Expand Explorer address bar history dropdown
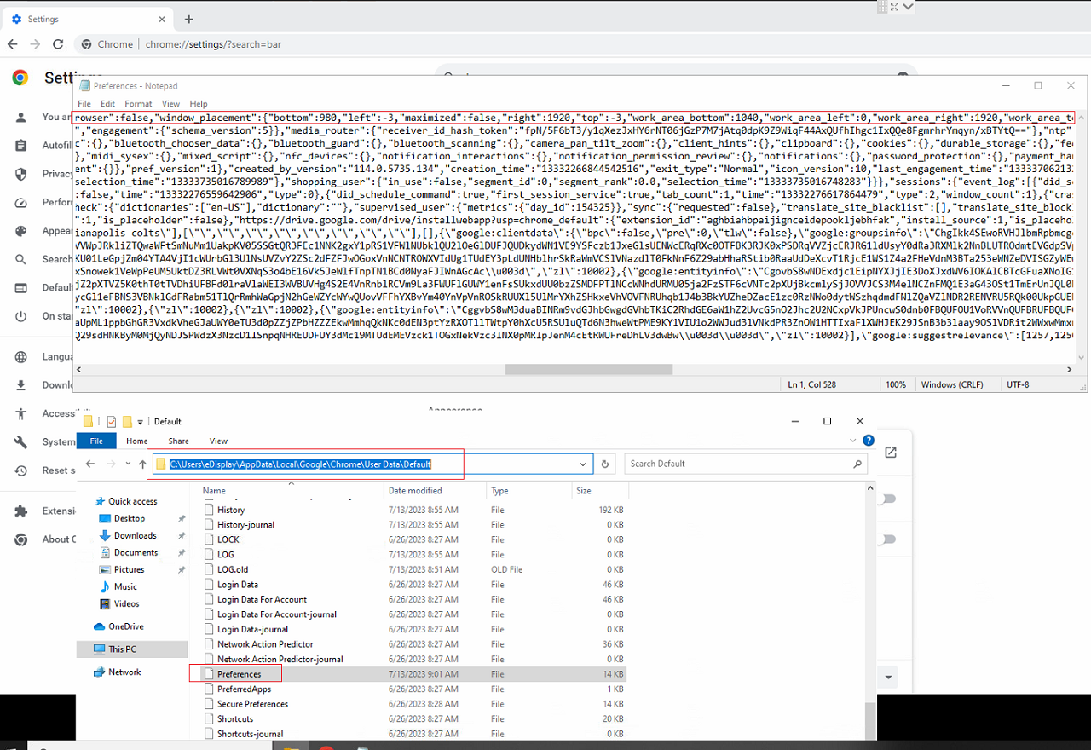Viewport: 1091px width, 750px height. [x=583, y=464]
